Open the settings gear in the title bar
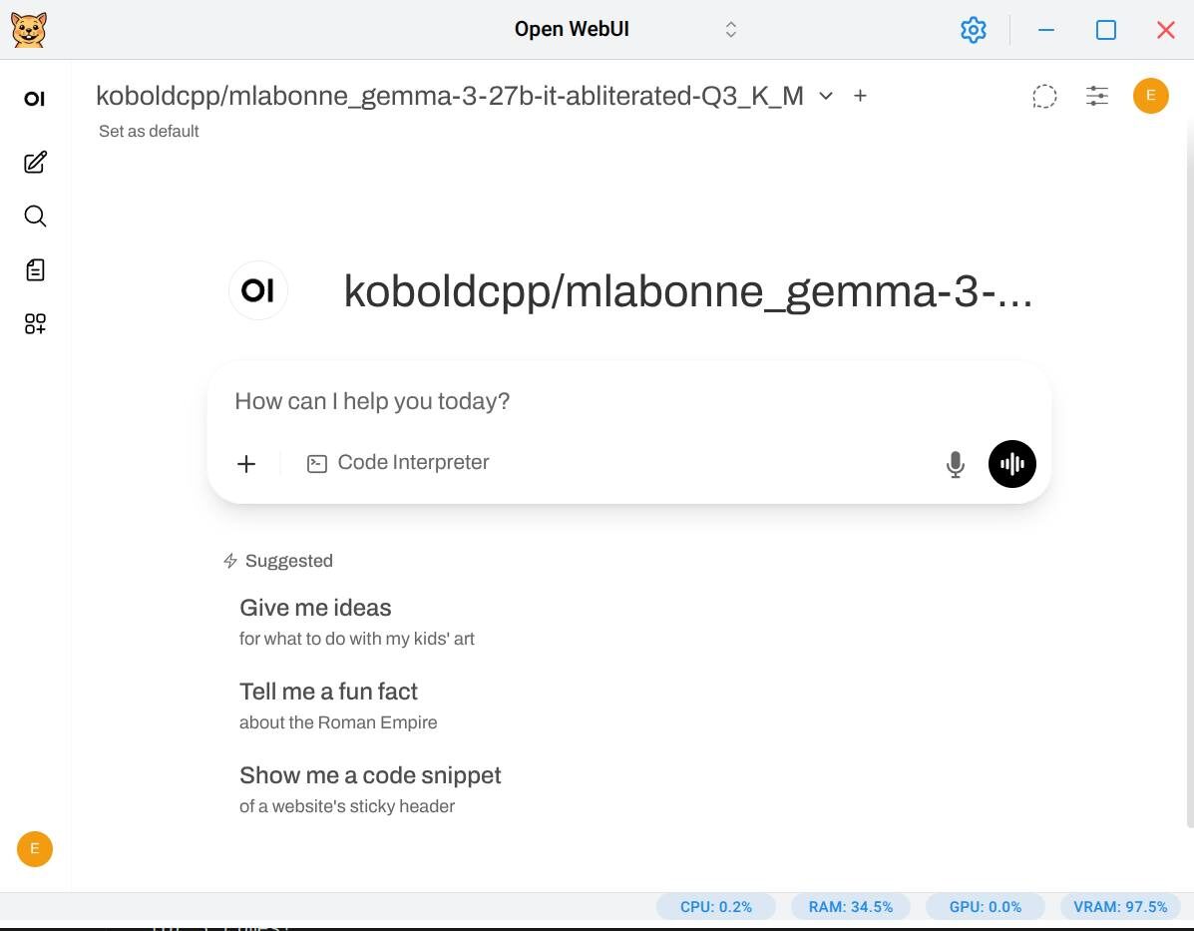The image size is (1194, 931). (x=973, y=29)
